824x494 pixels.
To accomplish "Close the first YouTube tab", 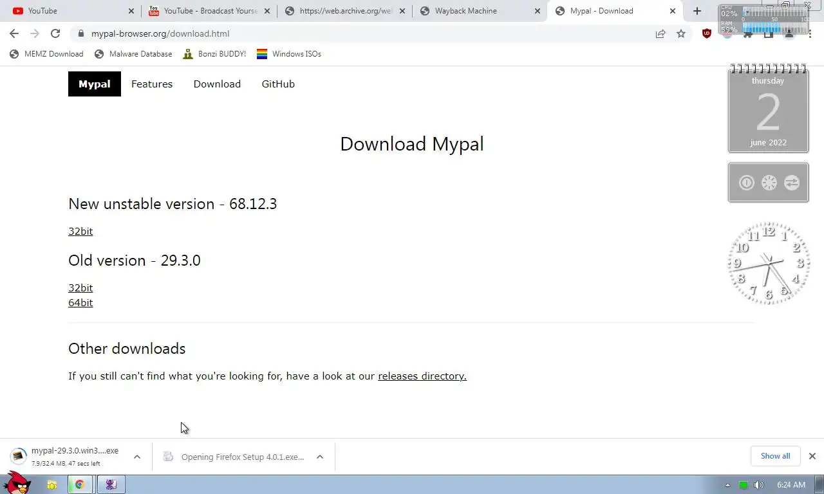I will (x=131, y=11).
